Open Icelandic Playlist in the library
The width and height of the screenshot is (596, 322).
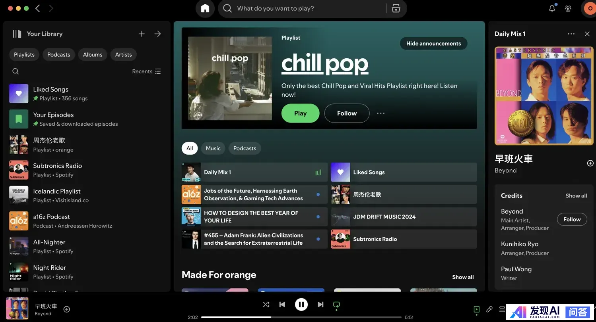[x=87, y=195]
